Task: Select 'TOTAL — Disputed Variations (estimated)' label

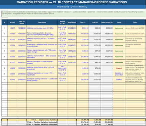Action: 42,124
